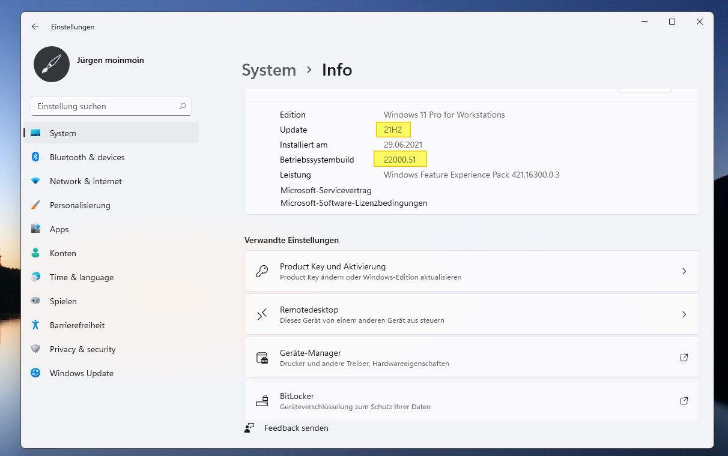Screen dimensions: 728x456
Task: Minimize the Einstellungen window
Action: click(x=645, y=22)
